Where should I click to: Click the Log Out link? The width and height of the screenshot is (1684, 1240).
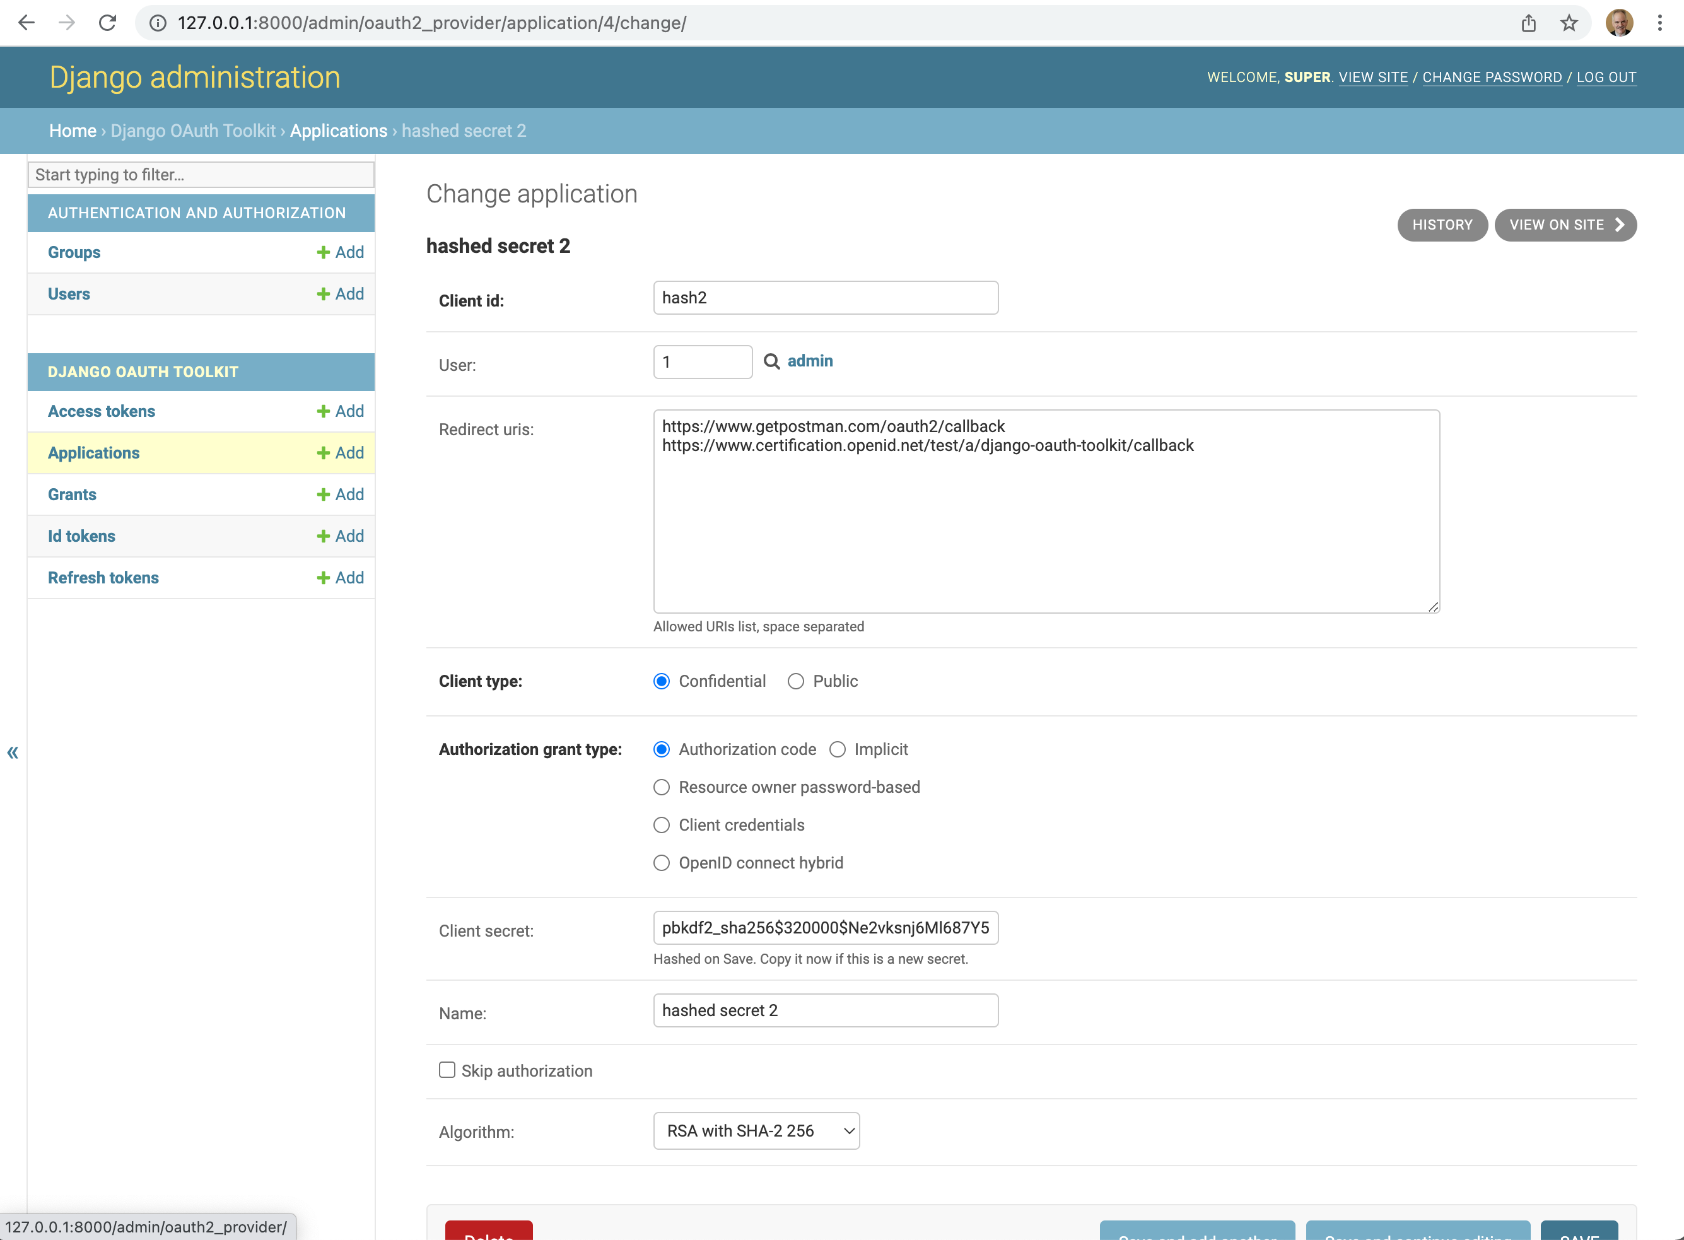1606,76
